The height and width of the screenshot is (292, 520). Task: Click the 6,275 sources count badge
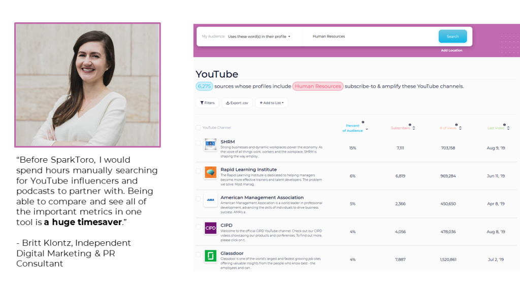(204, 86)
